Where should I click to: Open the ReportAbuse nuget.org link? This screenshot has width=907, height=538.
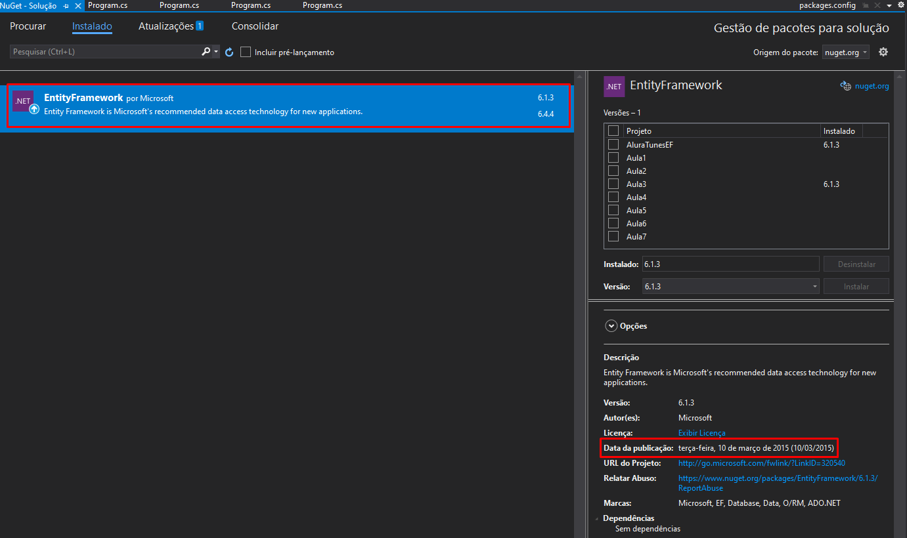coord(778,483)
